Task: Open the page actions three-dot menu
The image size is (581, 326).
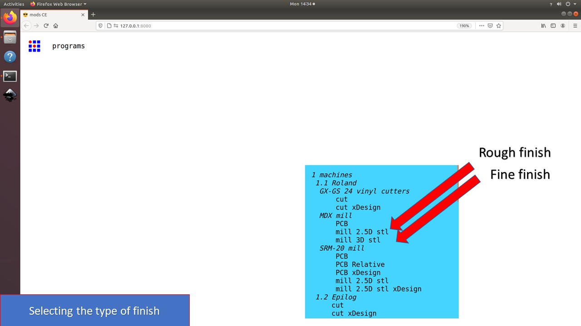Action: tap(482, 26)
